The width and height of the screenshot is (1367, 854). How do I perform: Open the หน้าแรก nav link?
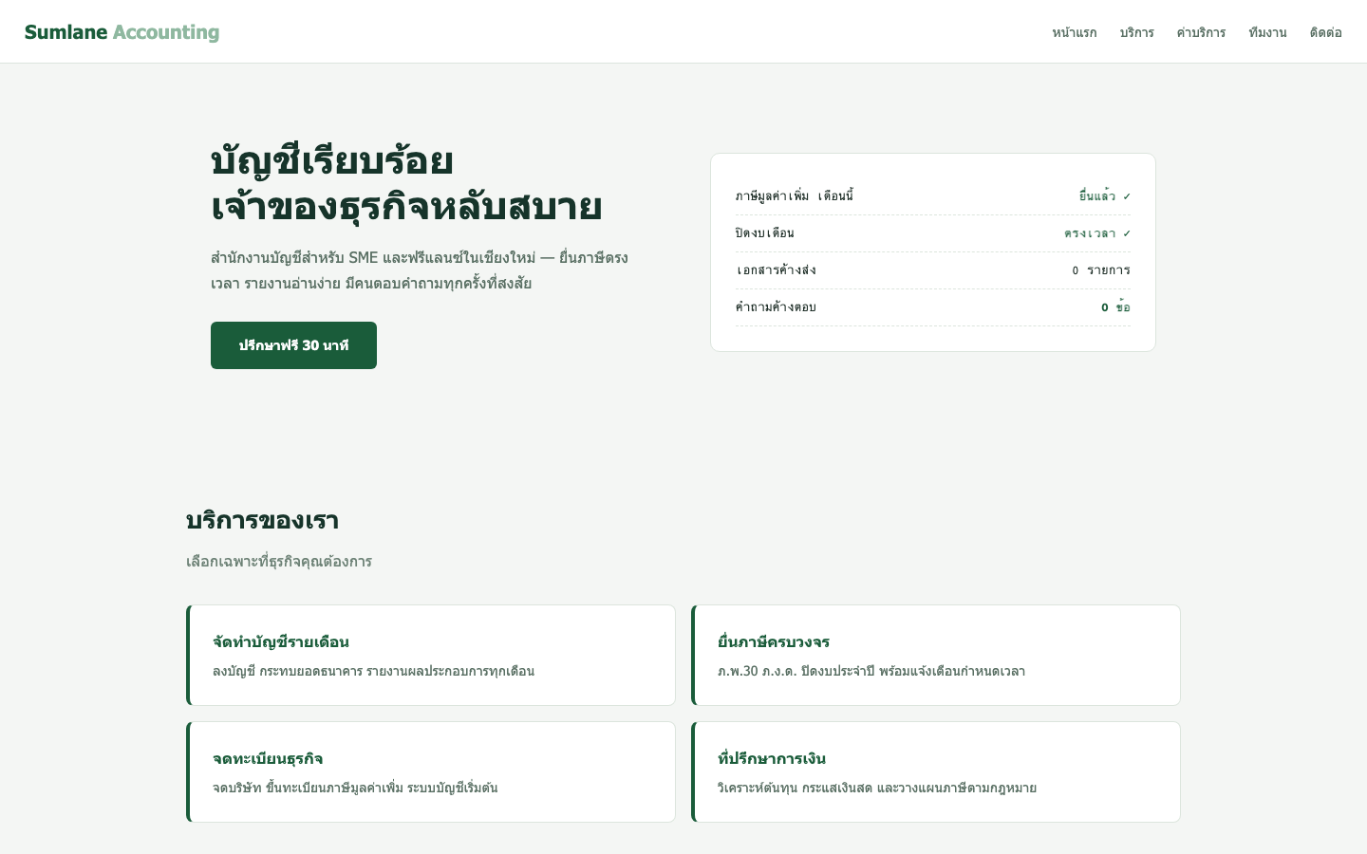[x=1074, y=32]
